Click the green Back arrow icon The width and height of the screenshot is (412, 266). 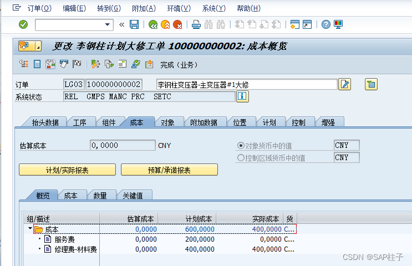pos(153,25)
